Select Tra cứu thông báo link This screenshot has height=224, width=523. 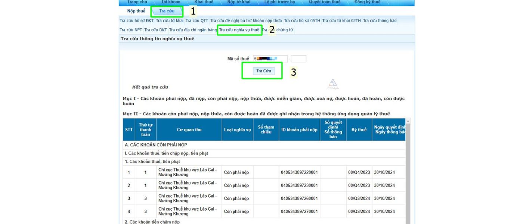380,21
